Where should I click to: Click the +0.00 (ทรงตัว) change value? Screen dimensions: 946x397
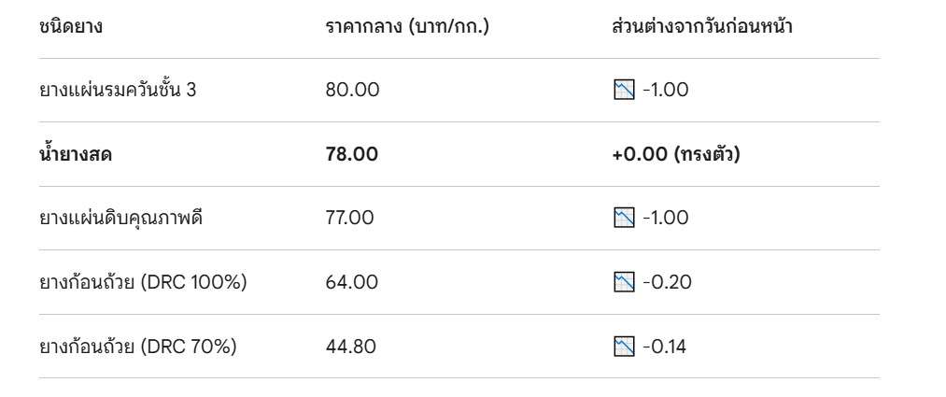click(676, 155)
